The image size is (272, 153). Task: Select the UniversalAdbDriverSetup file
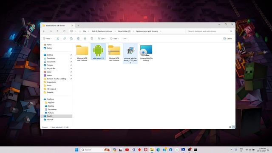point(146,53)
